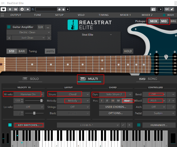Select chord position II
177x147 pixels.
107,101
